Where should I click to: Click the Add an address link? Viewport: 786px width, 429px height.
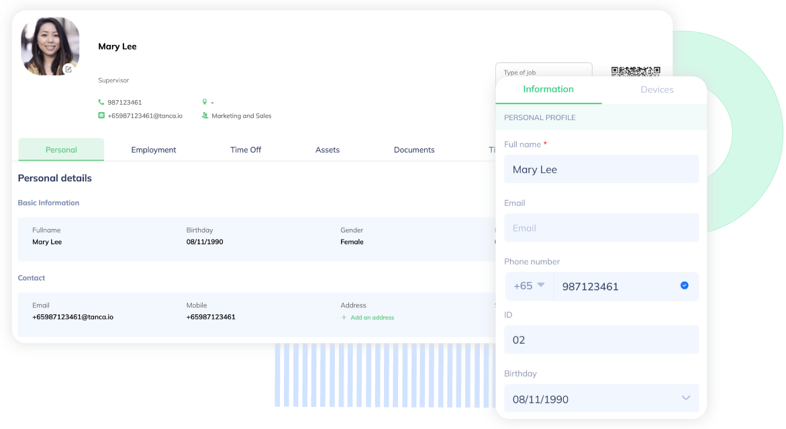[372, 318]
